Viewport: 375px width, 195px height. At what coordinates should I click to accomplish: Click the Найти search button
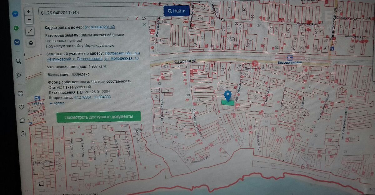pyautogui.click(x=177, y=11)
